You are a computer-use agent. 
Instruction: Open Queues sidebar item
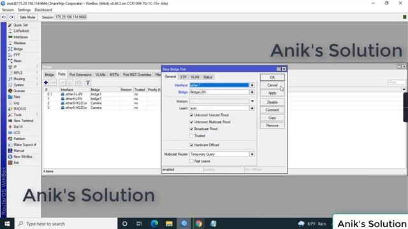pyautogui.click(x=19, y=91)
